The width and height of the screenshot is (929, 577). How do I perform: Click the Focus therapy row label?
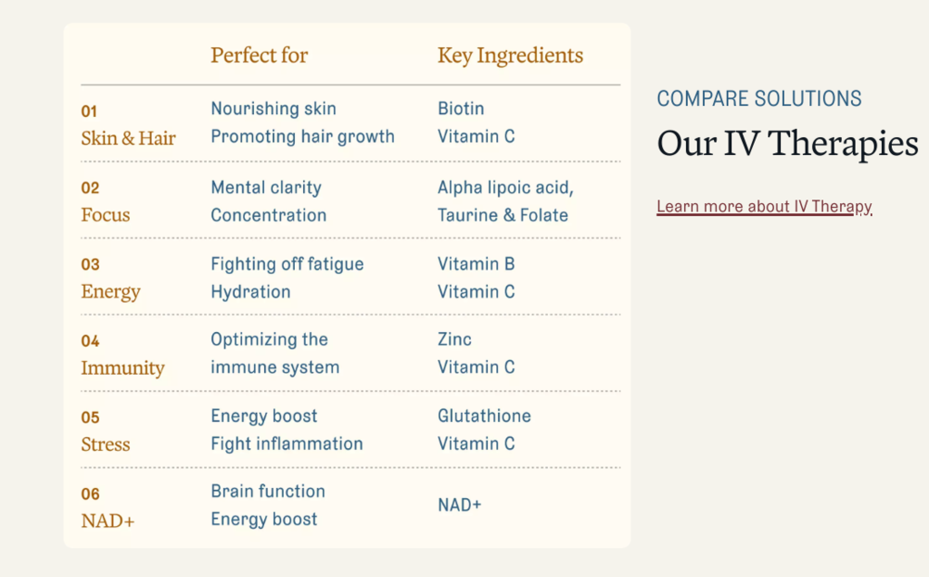pos(105,215)
